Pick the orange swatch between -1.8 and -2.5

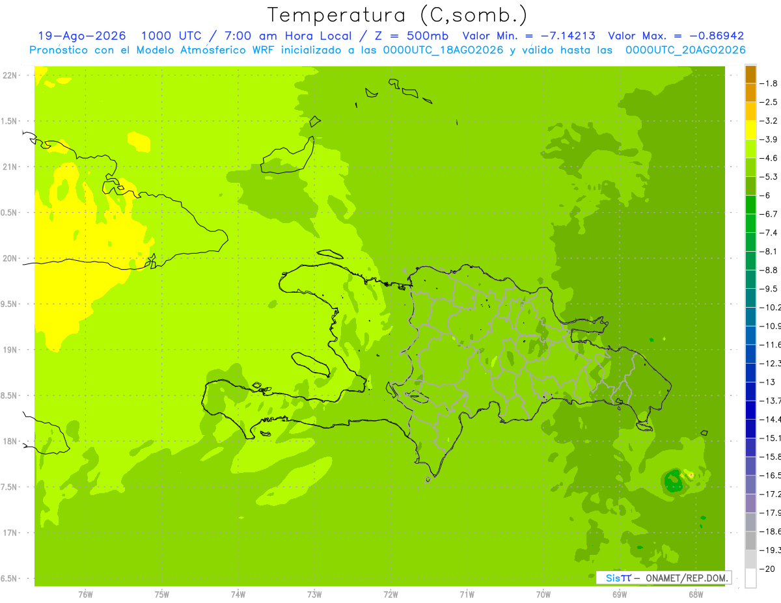tap(750, 93)
